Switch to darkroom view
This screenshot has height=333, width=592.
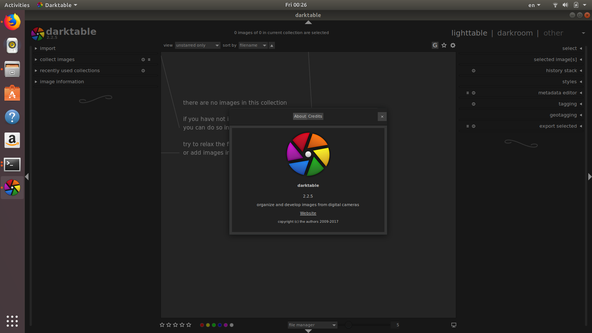click(515, 33)
